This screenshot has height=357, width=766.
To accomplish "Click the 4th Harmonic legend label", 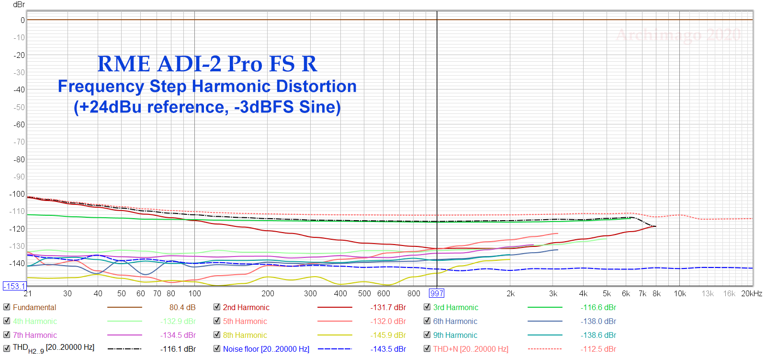I will coord(35,321).
